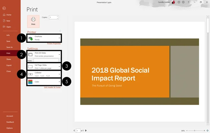Click the slide preview thumbnail
210x133 pixels.
coord(140,72)
